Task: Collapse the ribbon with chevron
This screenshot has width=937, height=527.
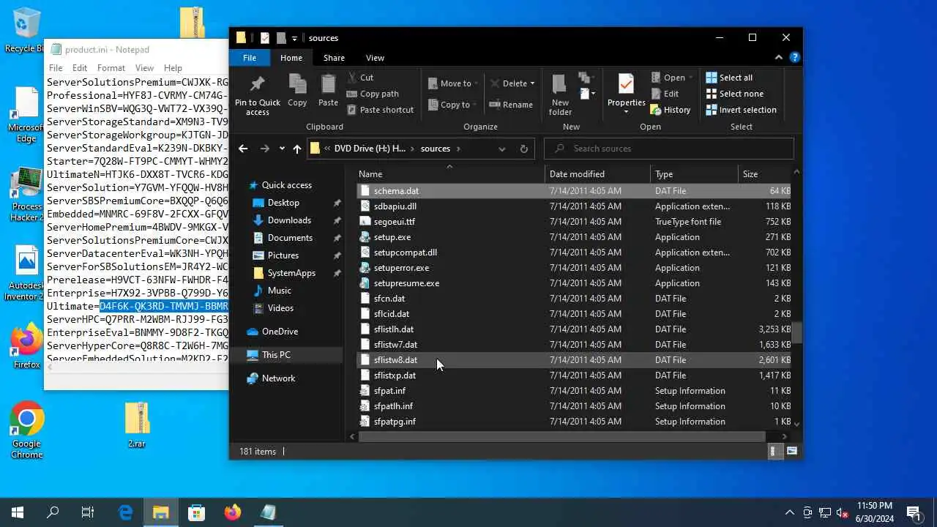Action: (779, 57)
